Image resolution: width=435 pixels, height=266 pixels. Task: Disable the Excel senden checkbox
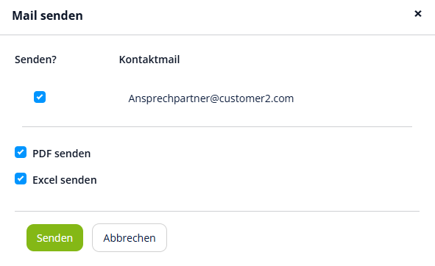pos(21,179)
